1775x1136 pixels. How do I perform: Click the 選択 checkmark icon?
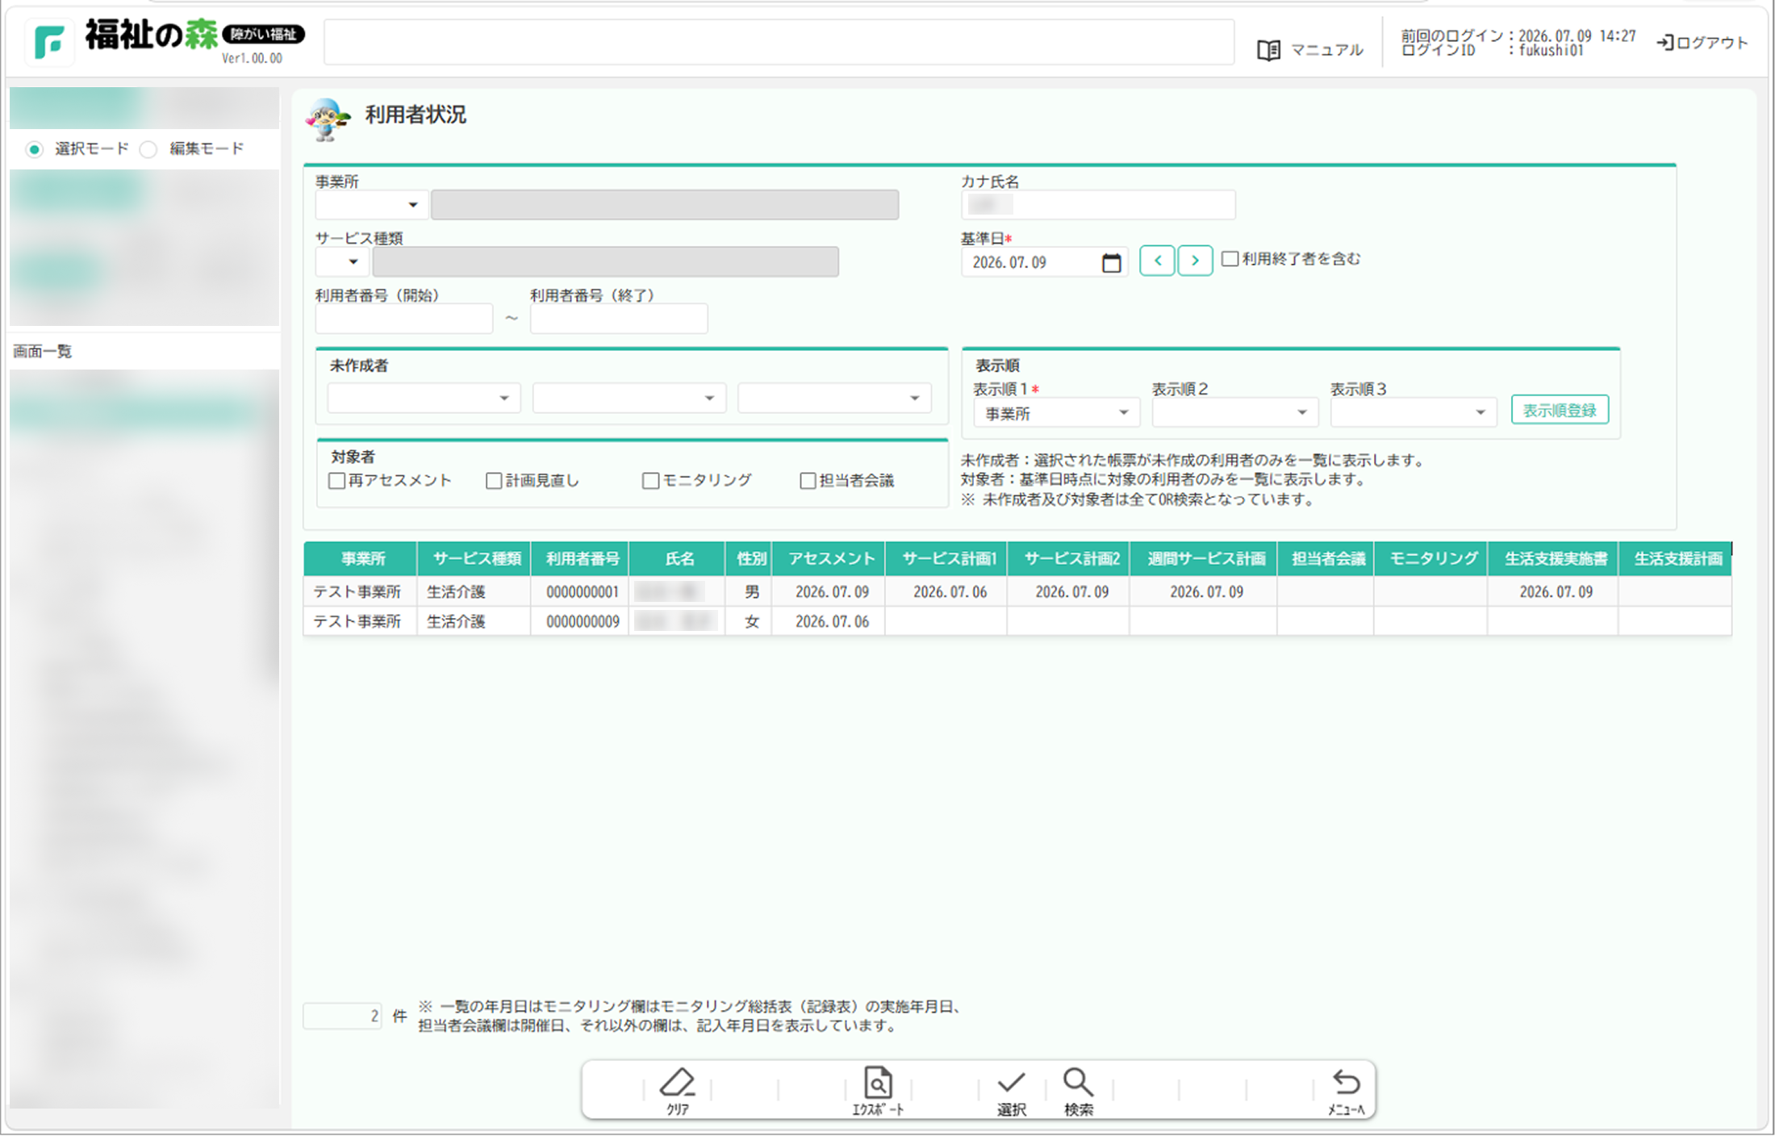(1011, 1082)
